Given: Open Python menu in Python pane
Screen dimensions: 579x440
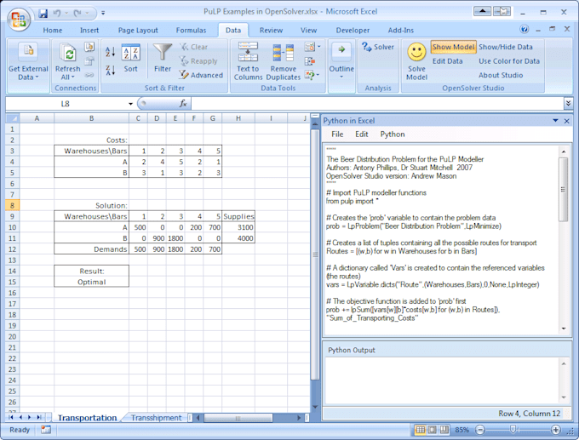Looking at the screenshot, I should tap(393, 134).
